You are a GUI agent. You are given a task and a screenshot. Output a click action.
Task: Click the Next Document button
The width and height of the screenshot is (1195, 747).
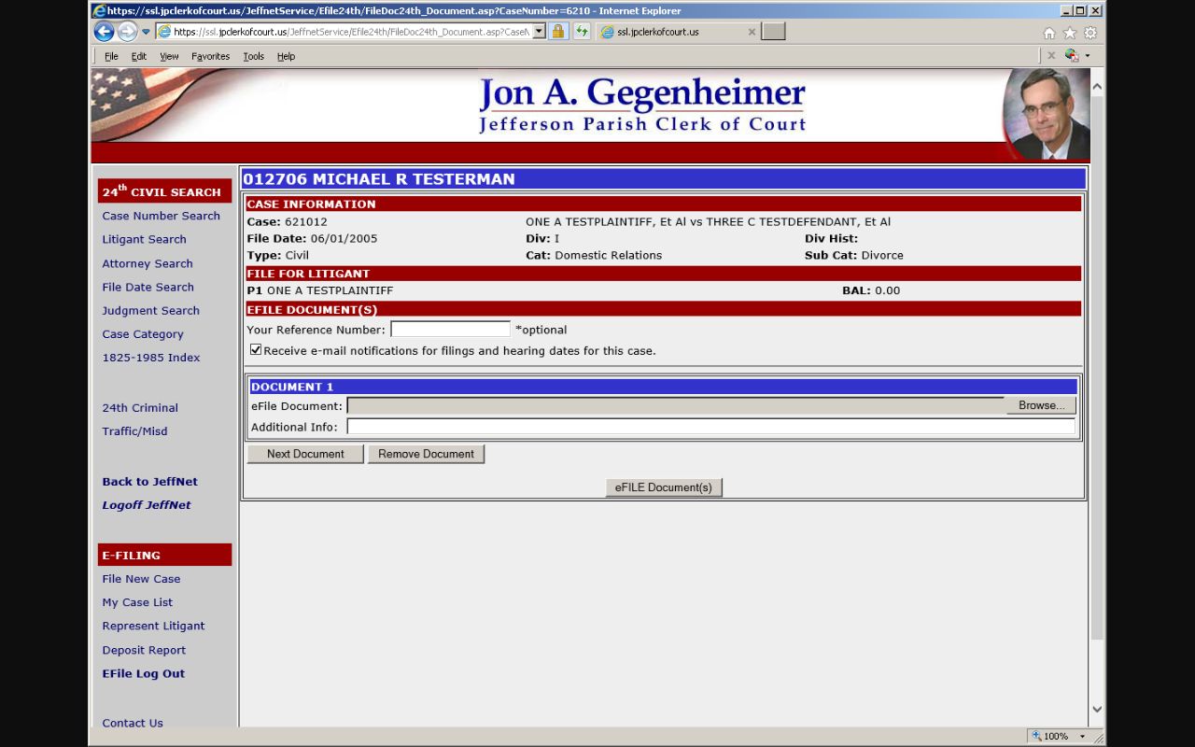tap(305, 454)
